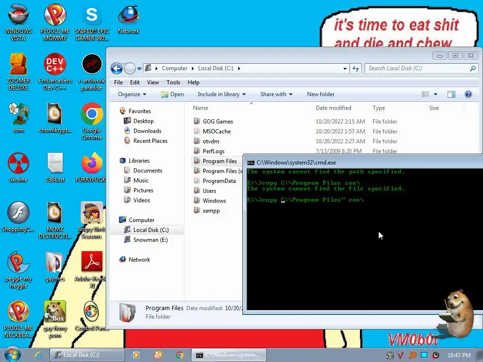Click the Windows Start orb
Image resolution: width=483 pixels, height=362 pixels.
tap(12, 354)
